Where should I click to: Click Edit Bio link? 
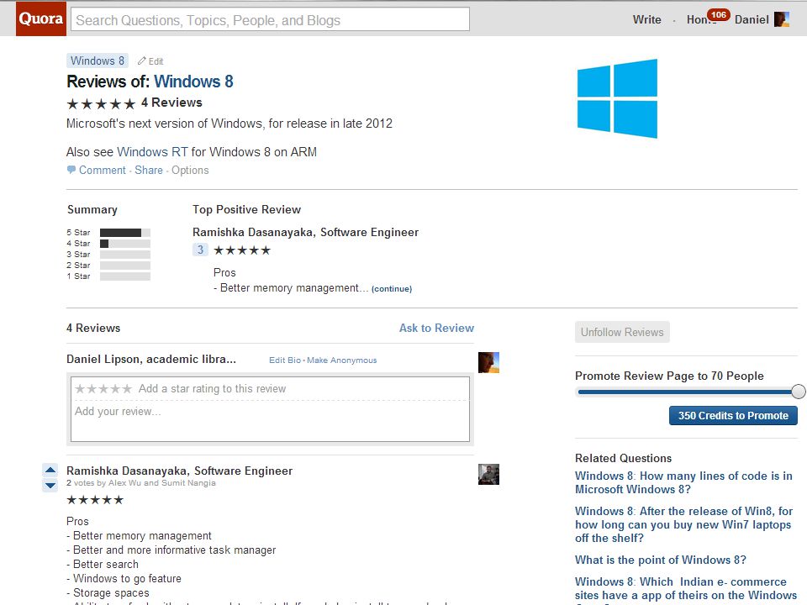(285, 360)
